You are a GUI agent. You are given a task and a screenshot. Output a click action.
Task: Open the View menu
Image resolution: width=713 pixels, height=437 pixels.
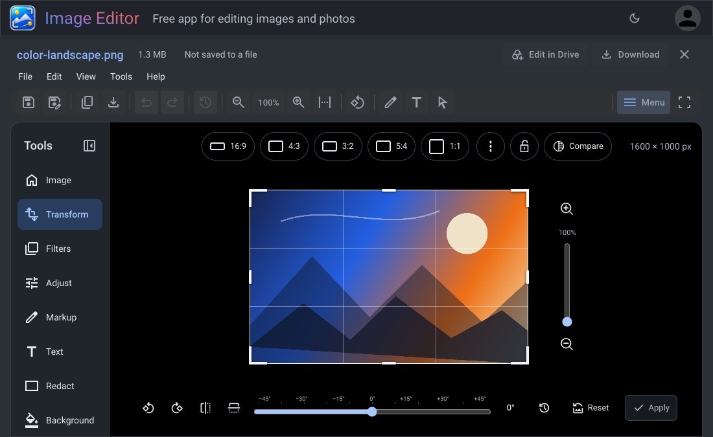tap(86, 76)
